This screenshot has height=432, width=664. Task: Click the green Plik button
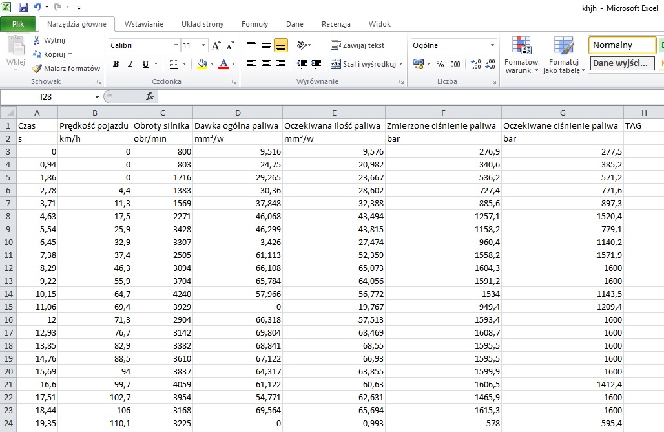(x=18, y=24)
